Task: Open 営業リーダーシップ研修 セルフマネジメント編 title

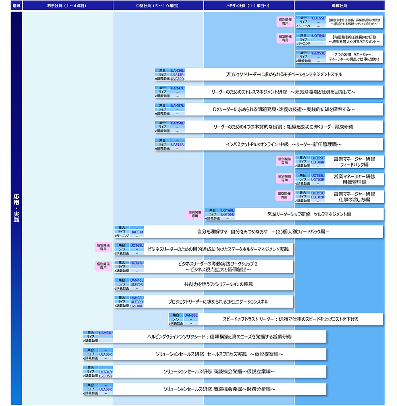Action: tap(309, 214)
